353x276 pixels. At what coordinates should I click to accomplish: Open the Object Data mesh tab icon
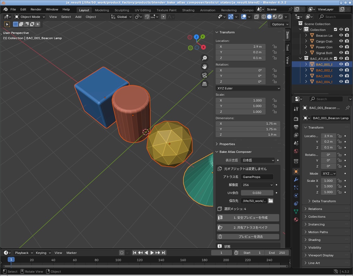coord(296,211)
